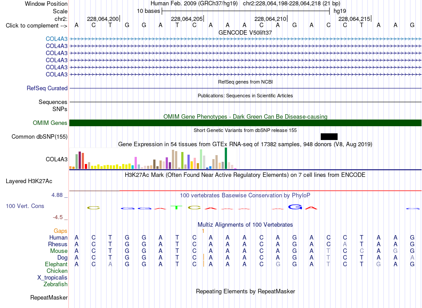Select the Human species label

click(x=58, y=237)
